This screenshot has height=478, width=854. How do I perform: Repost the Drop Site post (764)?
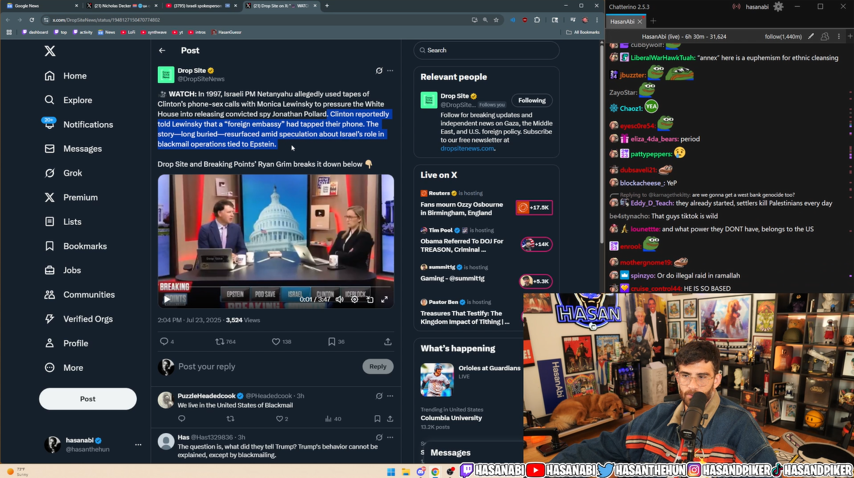click(x=226, y=341)
